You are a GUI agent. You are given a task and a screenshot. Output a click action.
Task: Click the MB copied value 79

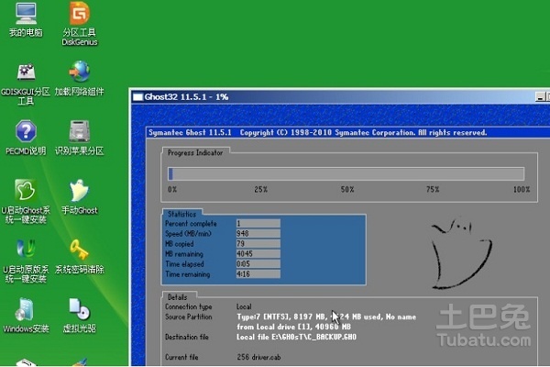coord(258,244)
